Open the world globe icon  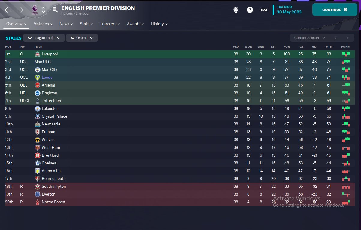point(236,10)
